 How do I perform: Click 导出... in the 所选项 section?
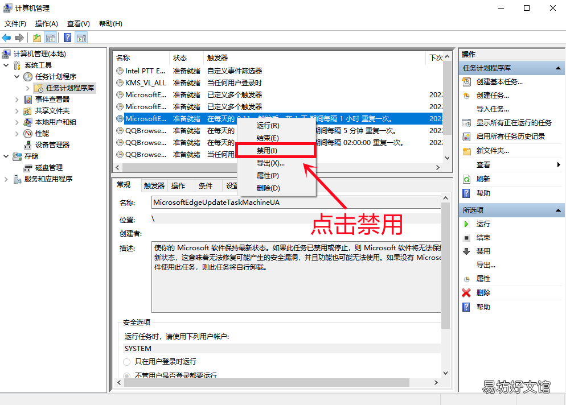486,265
